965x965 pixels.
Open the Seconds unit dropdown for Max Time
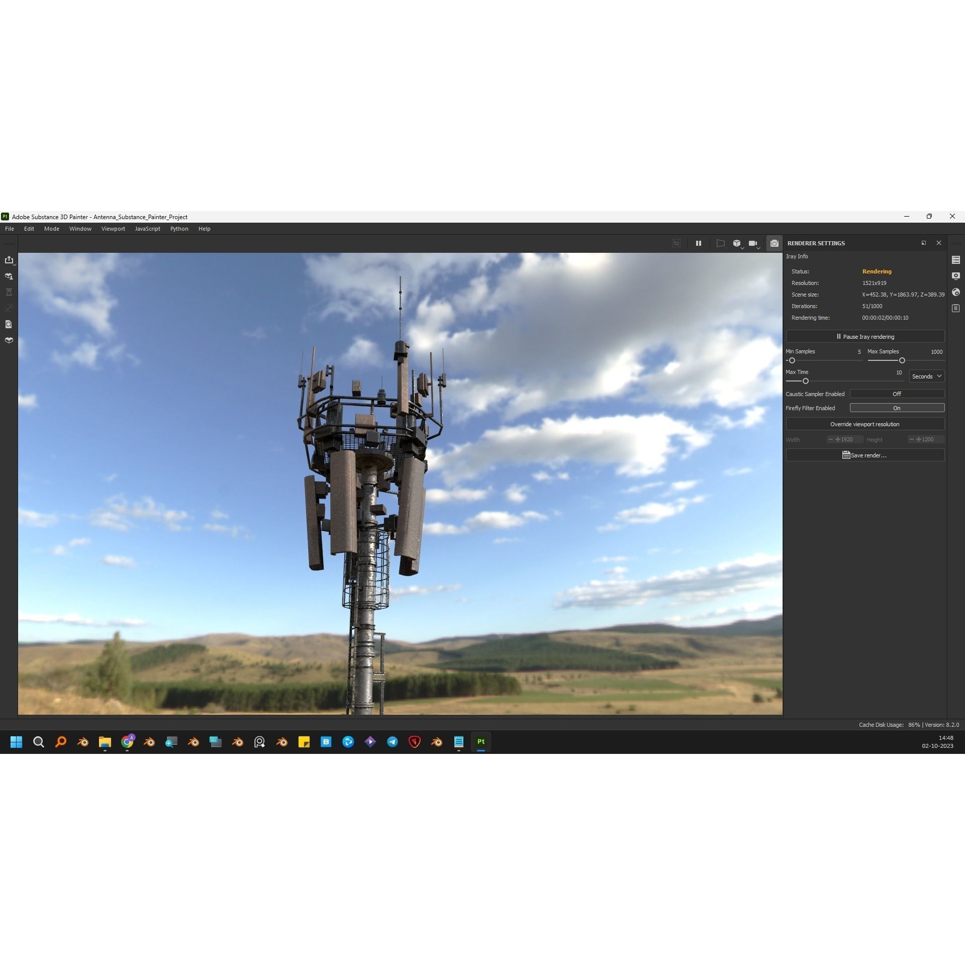pos(926,376)
